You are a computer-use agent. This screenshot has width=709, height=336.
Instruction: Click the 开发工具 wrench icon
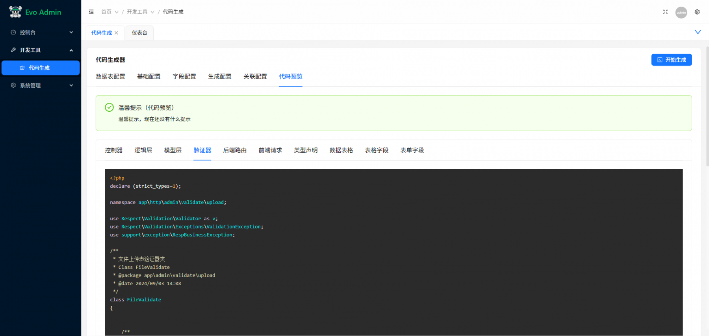(x=13, y=50)
